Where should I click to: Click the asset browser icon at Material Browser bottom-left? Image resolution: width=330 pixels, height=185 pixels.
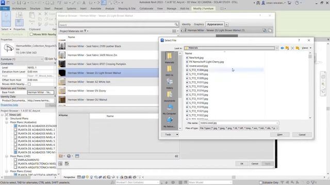(60, 163)
